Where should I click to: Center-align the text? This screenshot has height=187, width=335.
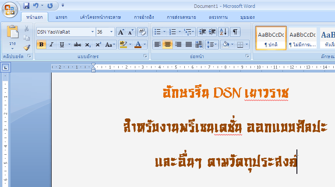168,45
